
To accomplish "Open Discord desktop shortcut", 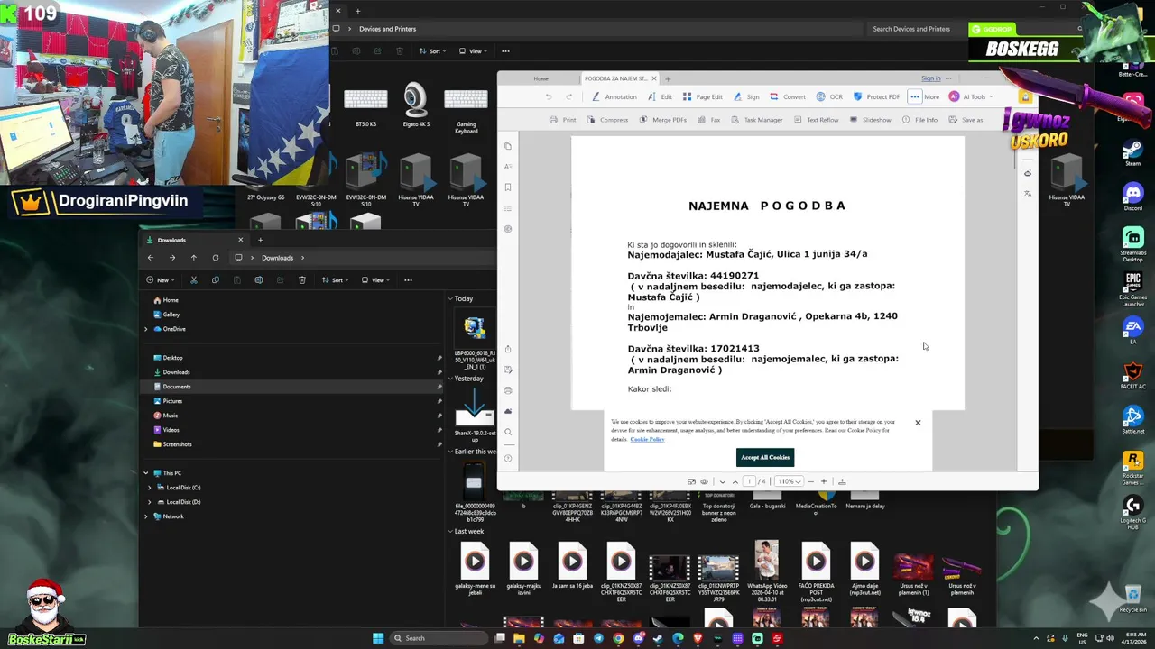I will click(1132, 197).
